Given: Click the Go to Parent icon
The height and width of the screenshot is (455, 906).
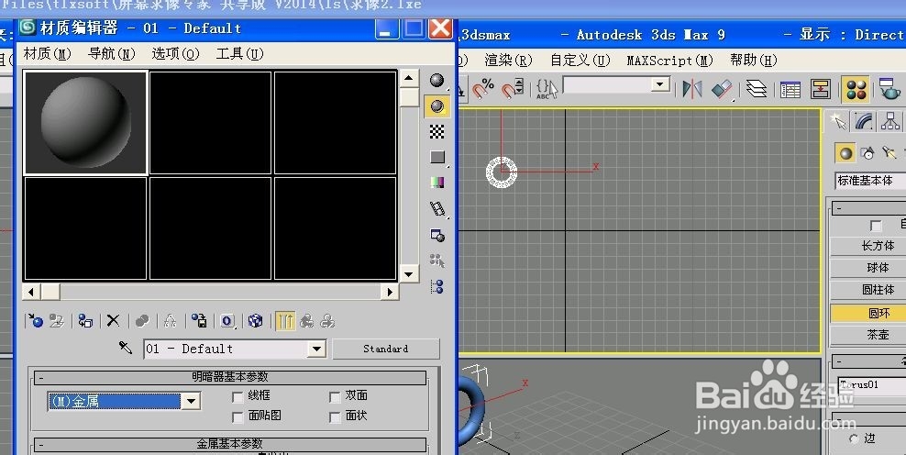Looking at the screenshot, I should (x=307, y=321).
